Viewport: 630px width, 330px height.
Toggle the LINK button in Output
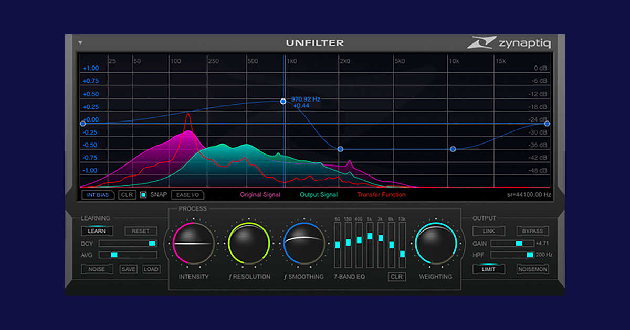tap(489, 231)
